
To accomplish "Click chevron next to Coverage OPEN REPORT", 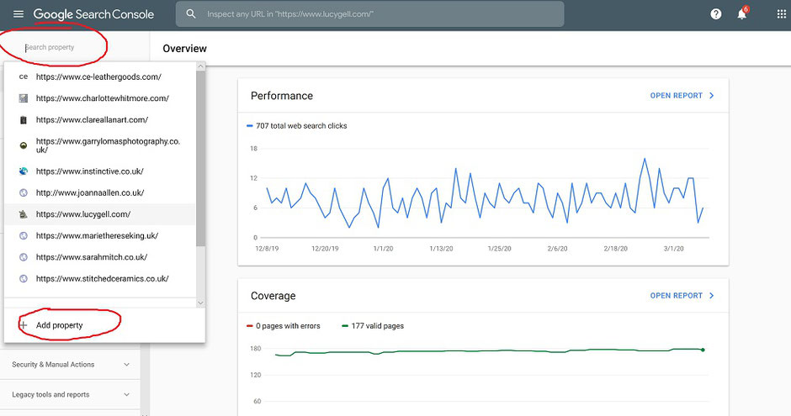I will pyautogui.click(x=711, y=296).
